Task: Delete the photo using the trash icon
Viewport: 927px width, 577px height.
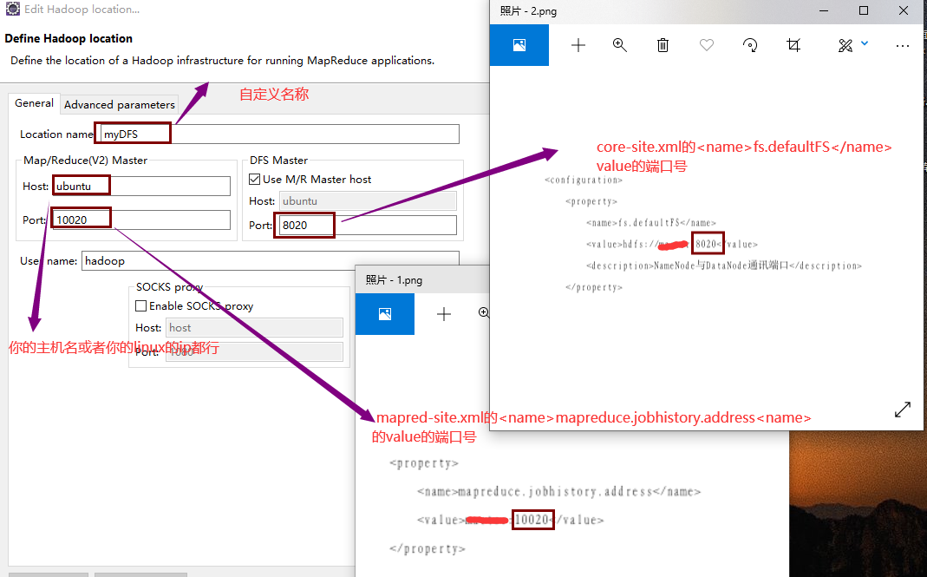Action: 663,45
